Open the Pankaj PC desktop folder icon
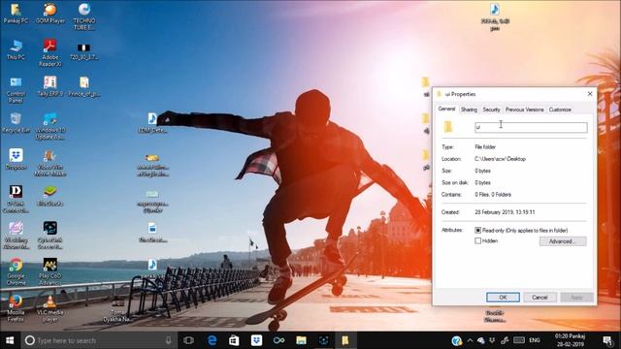The image size is (621, 349). pos(16,14)
